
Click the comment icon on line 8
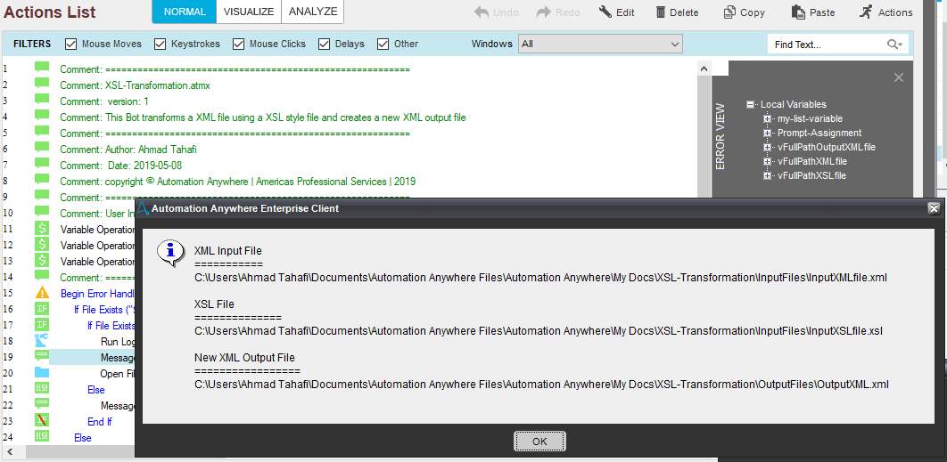42,179
